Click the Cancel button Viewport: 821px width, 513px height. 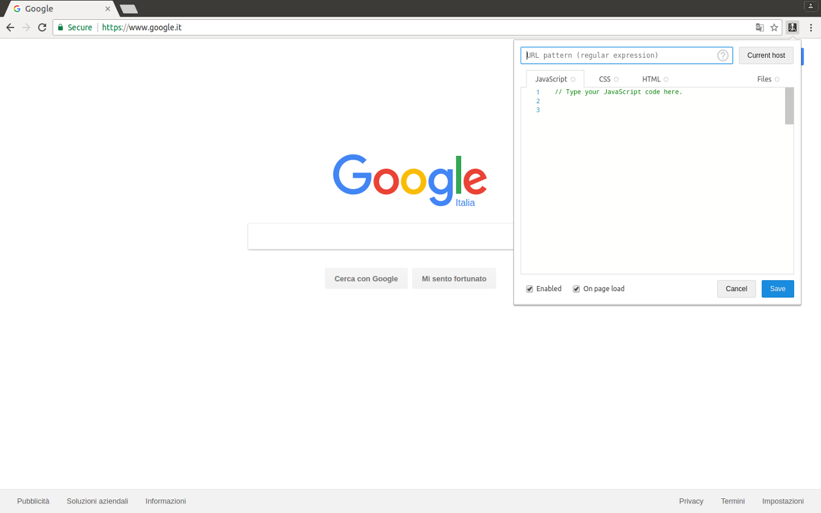click(x=736, y=289)
